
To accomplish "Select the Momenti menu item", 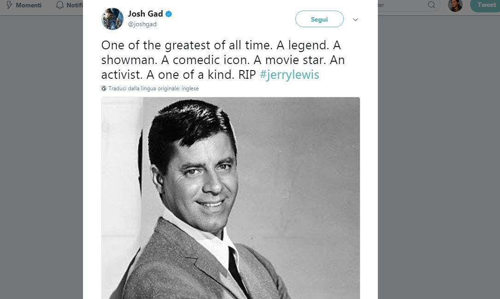I will point(28,5).
